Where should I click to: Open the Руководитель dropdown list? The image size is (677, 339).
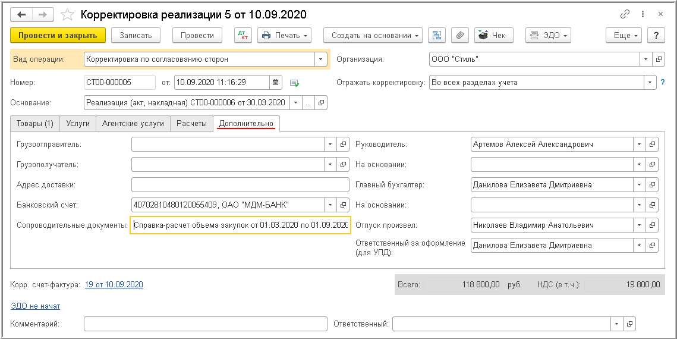(639, 145)
